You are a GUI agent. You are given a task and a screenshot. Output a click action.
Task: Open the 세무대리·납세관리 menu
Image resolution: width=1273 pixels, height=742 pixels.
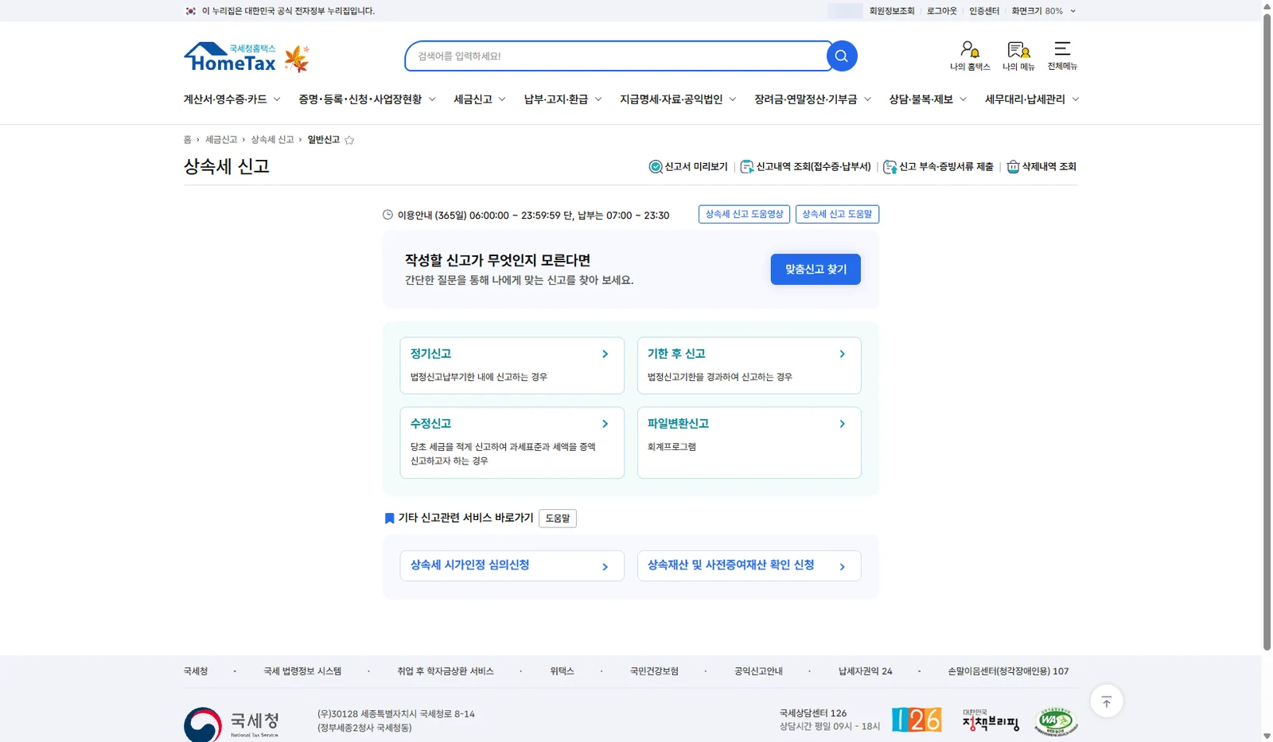tap(1032, 99)
